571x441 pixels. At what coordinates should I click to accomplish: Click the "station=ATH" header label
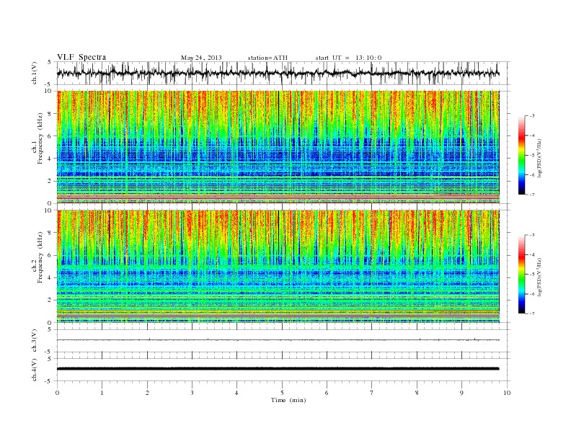click(267, 58)
